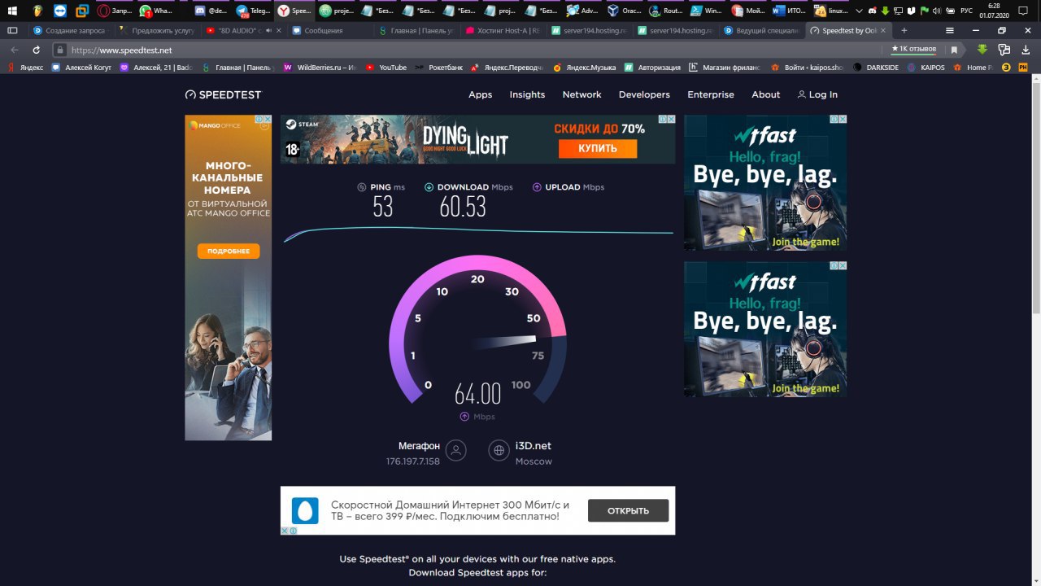This screenshot has width=1041, height=586.
Task: Go back with the browser back arrow
Action: point(15,50)
